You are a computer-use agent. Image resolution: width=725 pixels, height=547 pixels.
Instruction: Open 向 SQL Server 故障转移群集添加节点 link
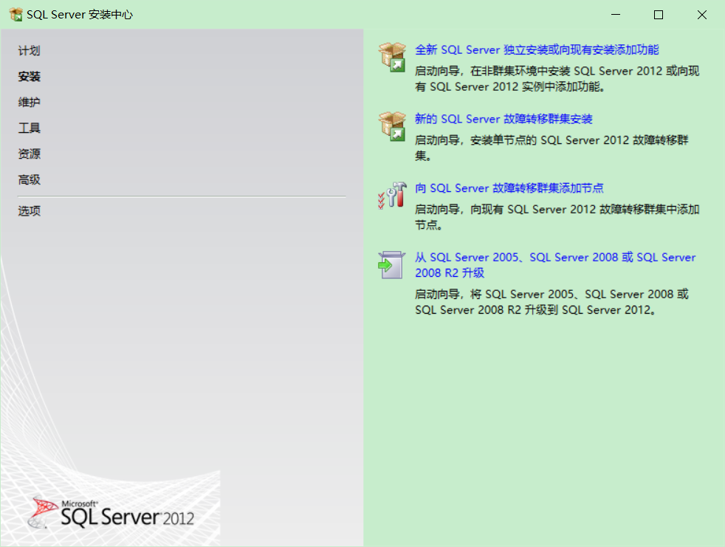point(509,188)
